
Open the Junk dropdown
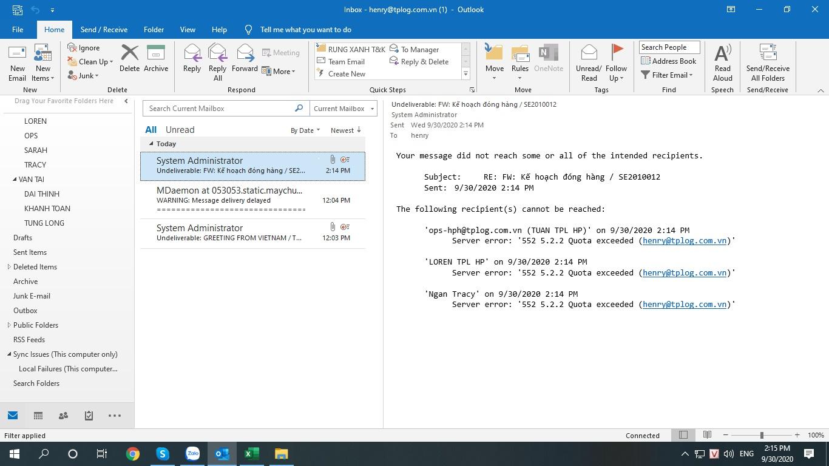click(x=83, y=76)
